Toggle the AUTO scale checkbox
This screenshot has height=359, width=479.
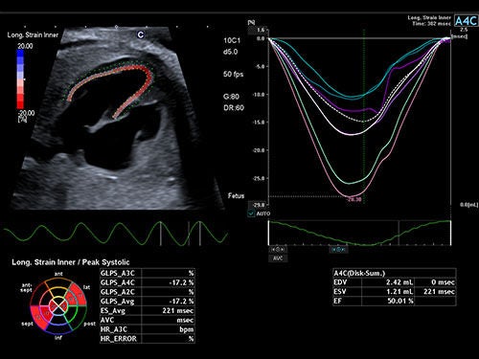pos(251,213)
